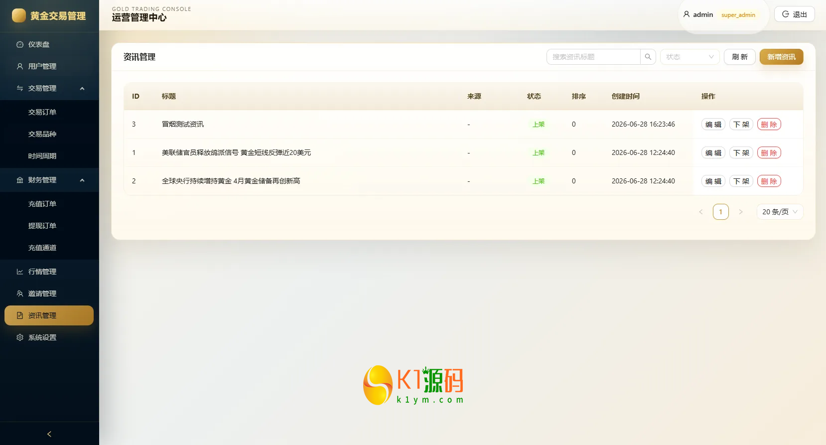
Task: Click title 美联储官员释放鸽派信号 黄金短线反弹近20美元
Action: pyautogui.click(x=236, y=152)
